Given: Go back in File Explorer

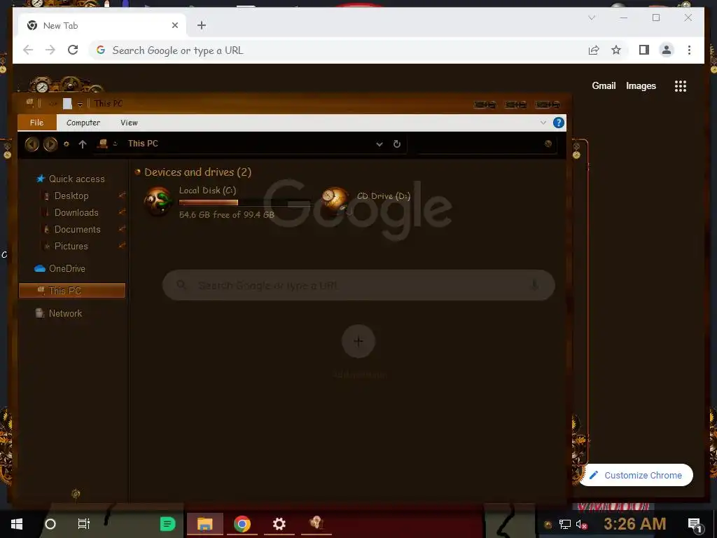Looking at the screenshot, I should coord(32,144).
